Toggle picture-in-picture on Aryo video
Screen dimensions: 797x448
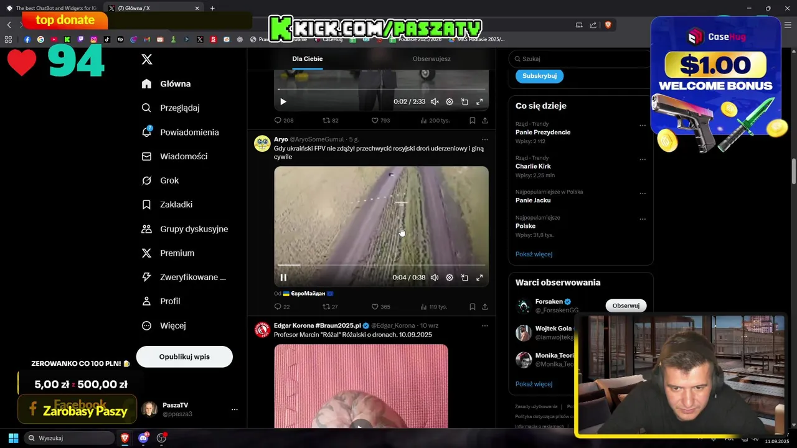tap(465, 278)
